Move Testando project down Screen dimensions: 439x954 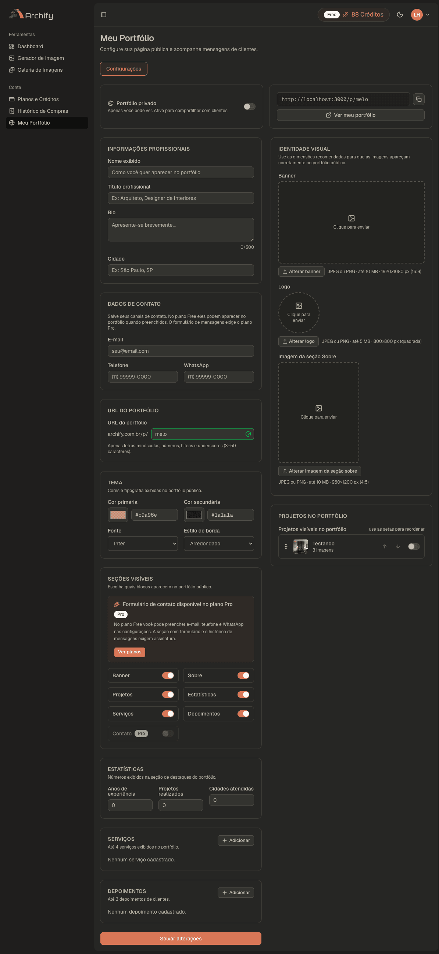click(397, 546)
